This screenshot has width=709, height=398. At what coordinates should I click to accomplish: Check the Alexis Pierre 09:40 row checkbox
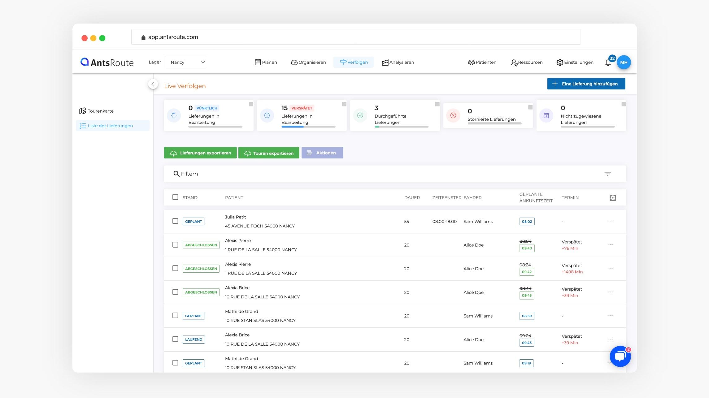point(175,244)
